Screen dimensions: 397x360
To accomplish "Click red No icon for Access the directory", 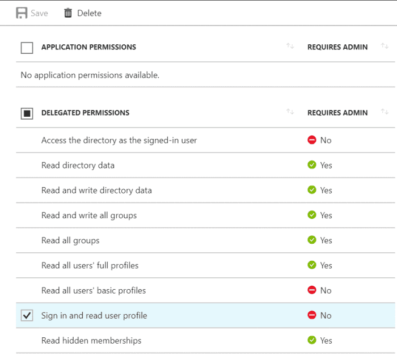I will coord(311,140).
